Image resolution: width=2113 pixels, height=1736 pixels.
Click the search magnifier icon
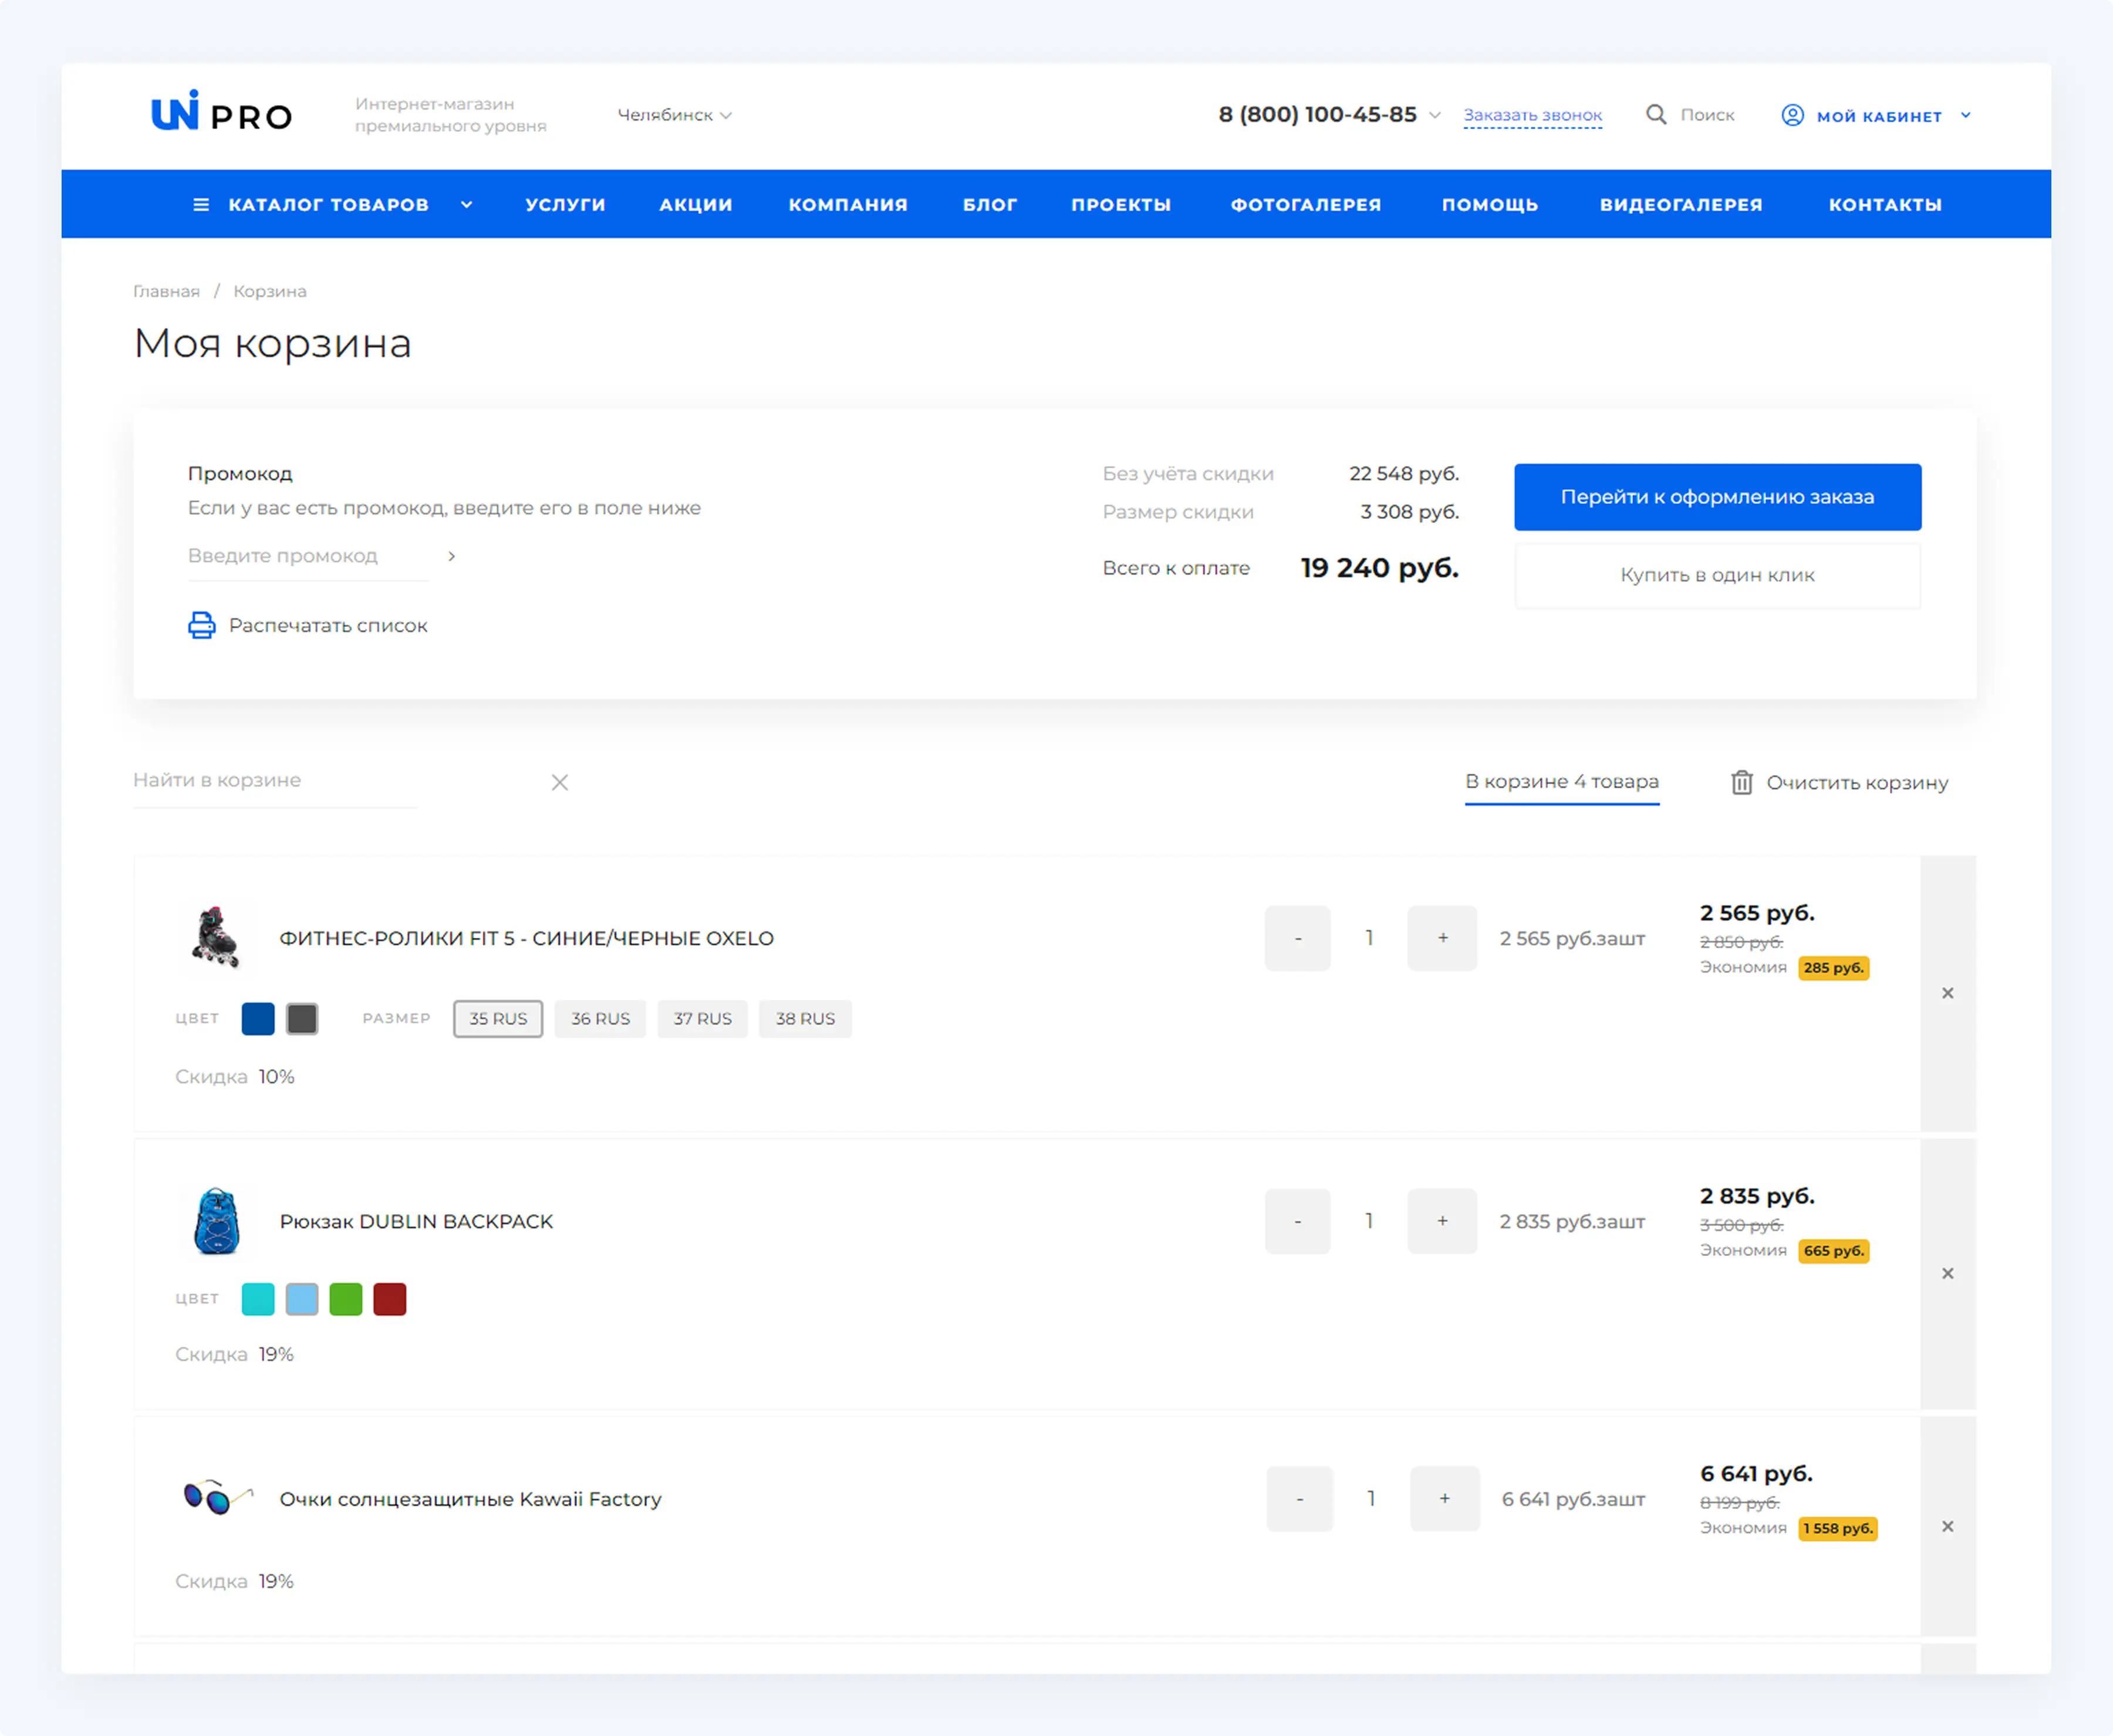point(1656,115)
